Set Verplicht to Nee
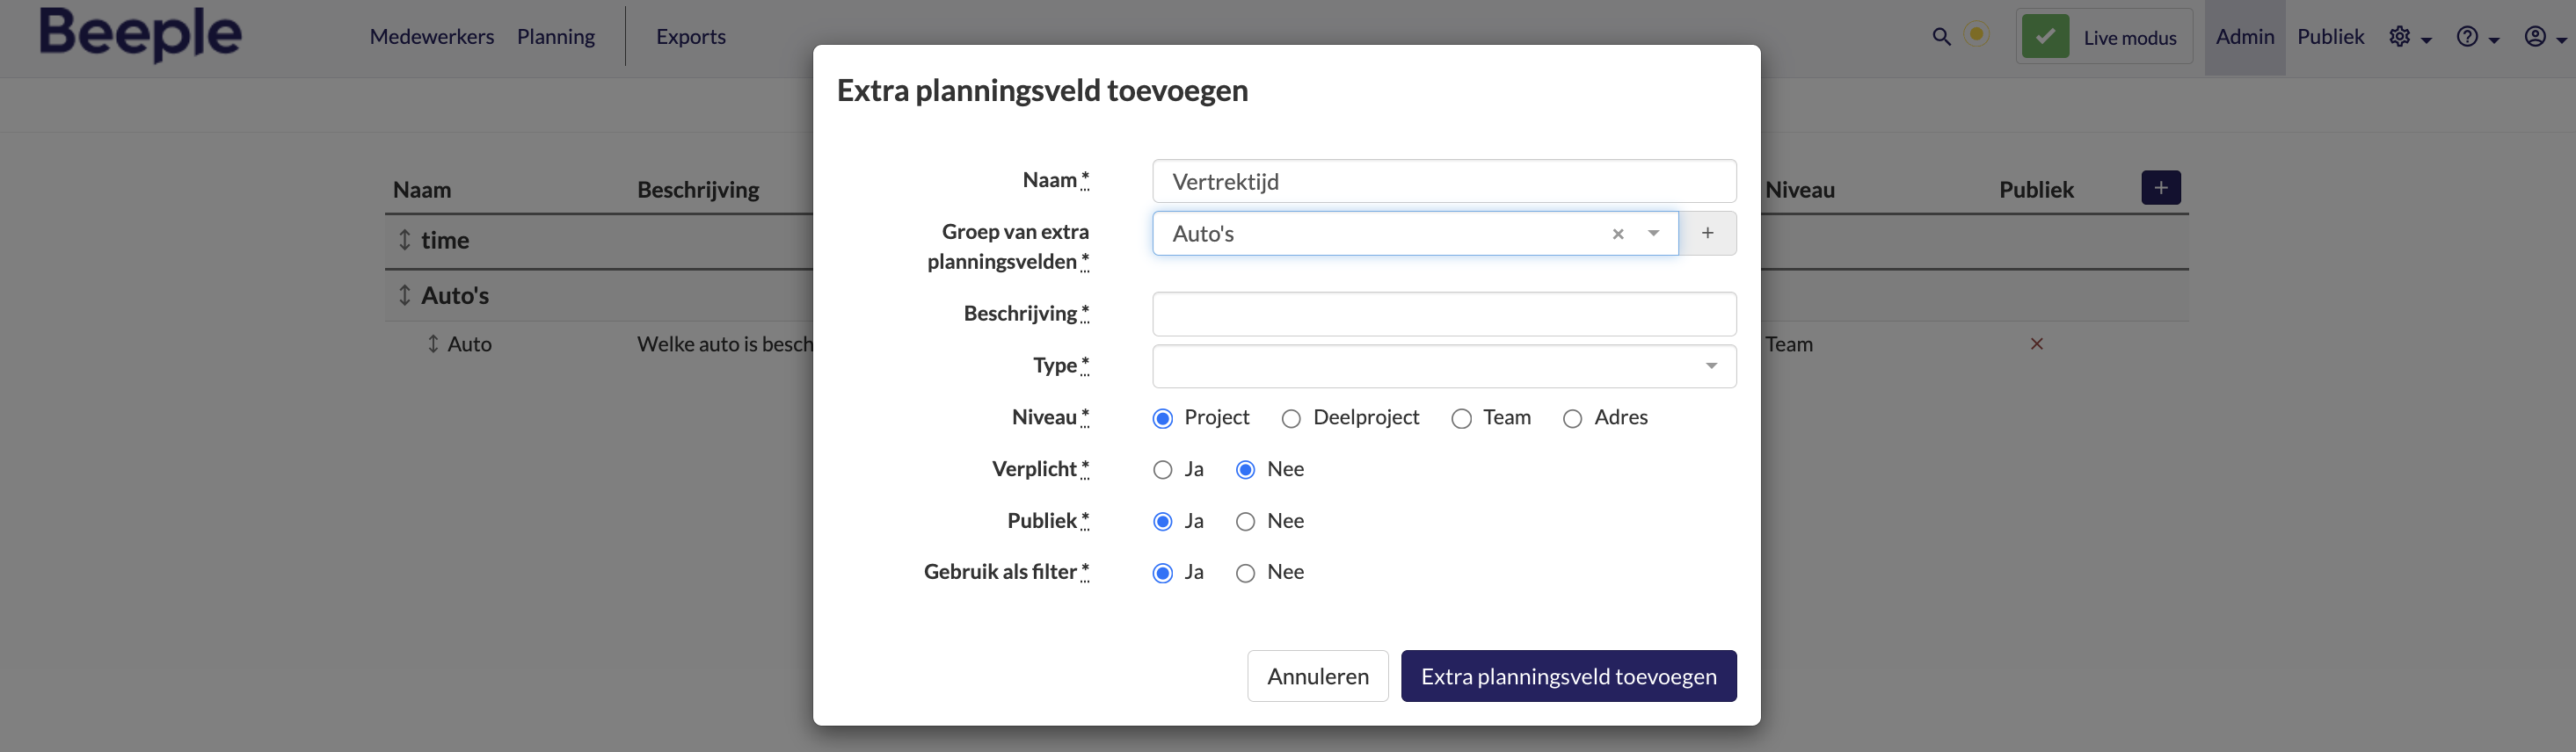The image size is (2576, 752). (x=1245, y=470)
